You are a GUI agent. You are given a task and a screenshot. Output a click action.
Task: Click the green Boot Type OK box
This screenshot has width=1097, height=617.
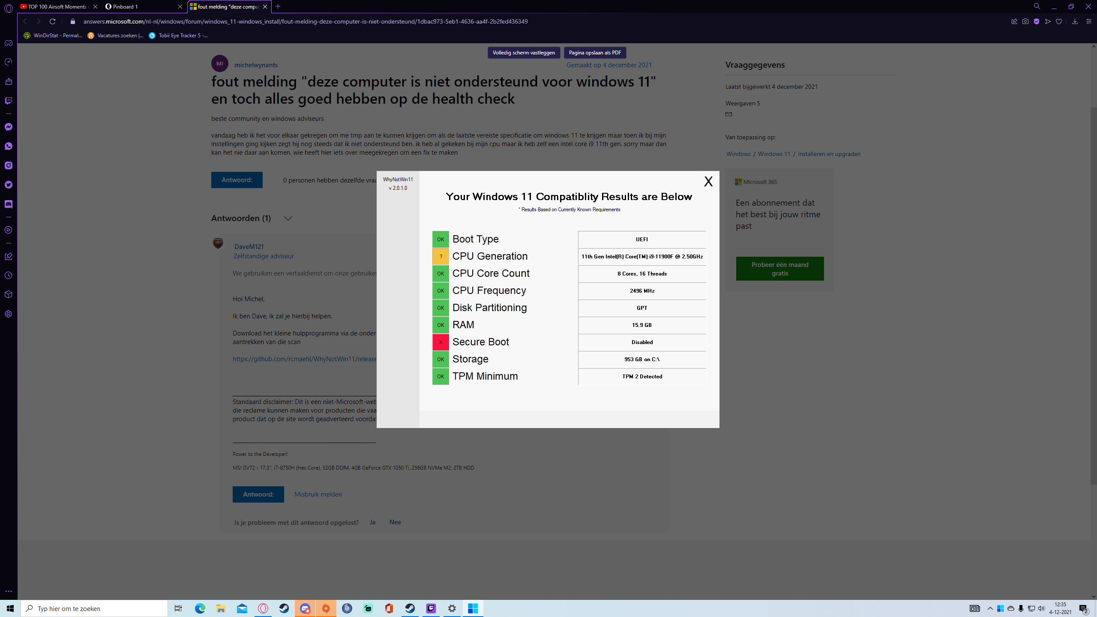click(x=441, y=240)
